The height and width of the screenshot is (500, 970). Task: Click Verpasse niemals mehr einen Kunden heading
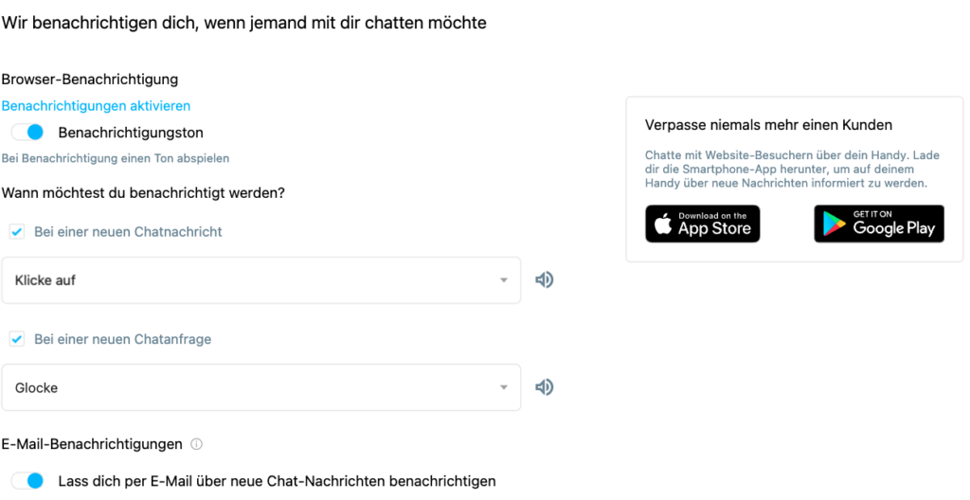click(x=768, y=125)
